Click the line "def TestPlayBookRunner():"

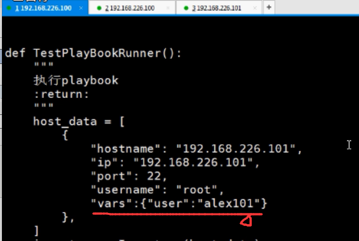click(93, 54)
